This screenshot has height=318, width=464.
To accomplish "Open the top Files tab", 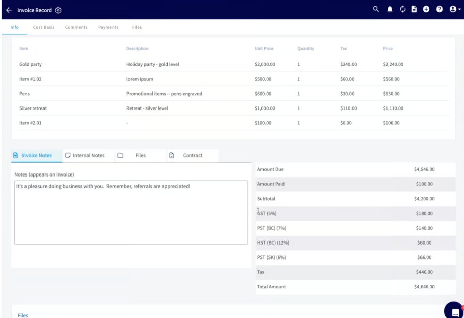I will pos(137,27).
